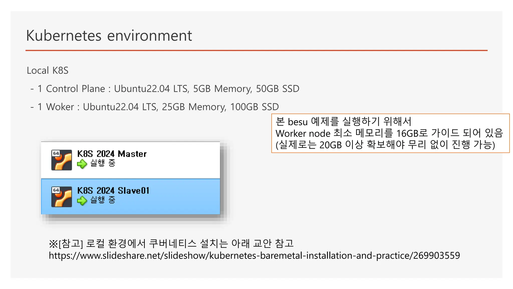Click the orange-bordered besu memory note box
The height and width of the screenshot is (289, 513).
pyautogui.click(x=390, y=133)
